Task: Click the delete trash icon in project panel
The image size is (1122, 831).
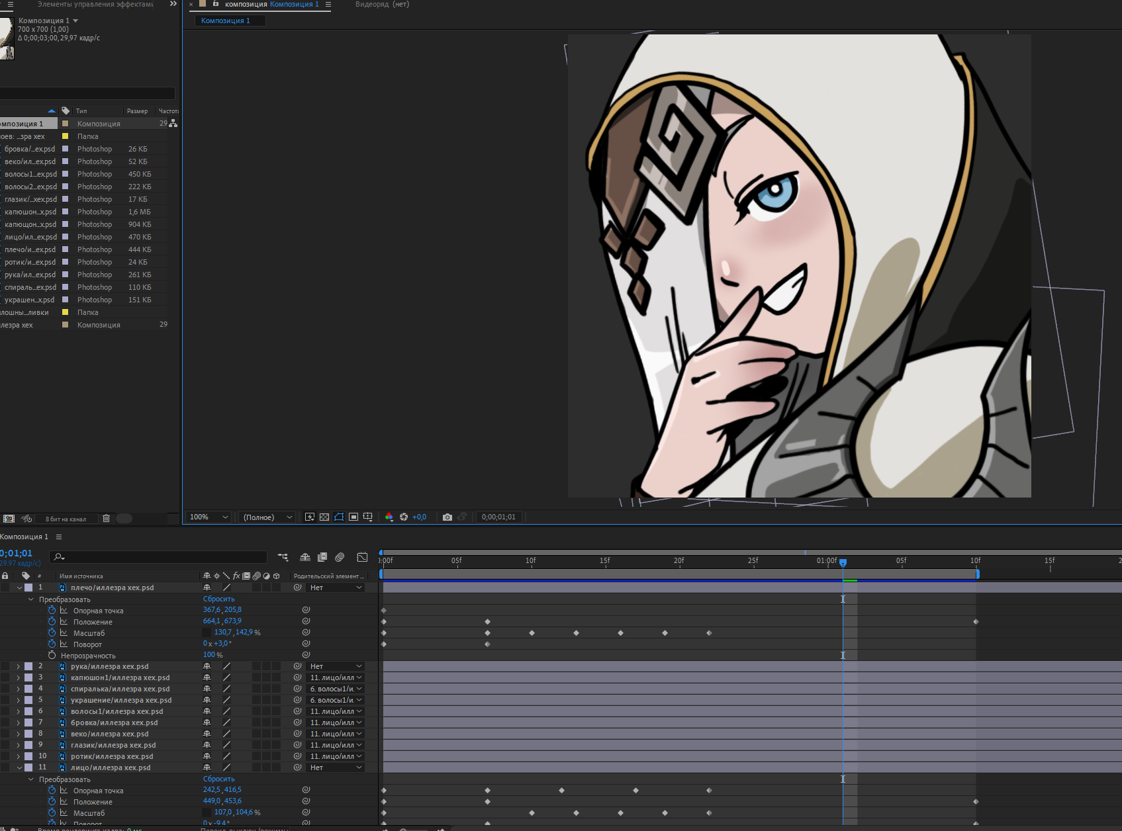Action: coord(106,519)
